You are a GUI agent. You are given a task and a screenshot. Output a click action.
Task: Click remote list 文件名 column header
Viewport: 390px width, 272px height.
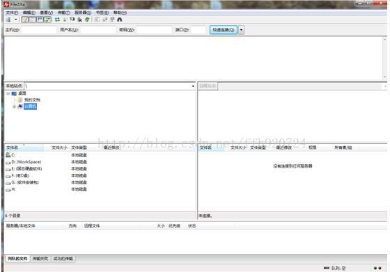[x=212, y=147]
